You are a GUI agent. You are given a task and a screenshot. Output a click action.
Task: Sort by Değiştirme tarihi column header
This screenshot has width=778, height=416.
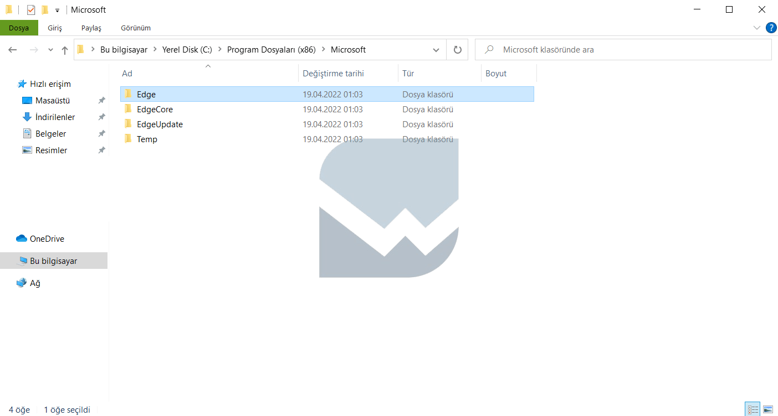333,74
